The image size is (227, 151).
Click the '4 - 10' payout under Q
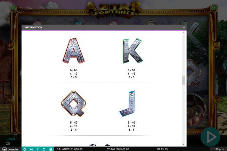(74, 126)
